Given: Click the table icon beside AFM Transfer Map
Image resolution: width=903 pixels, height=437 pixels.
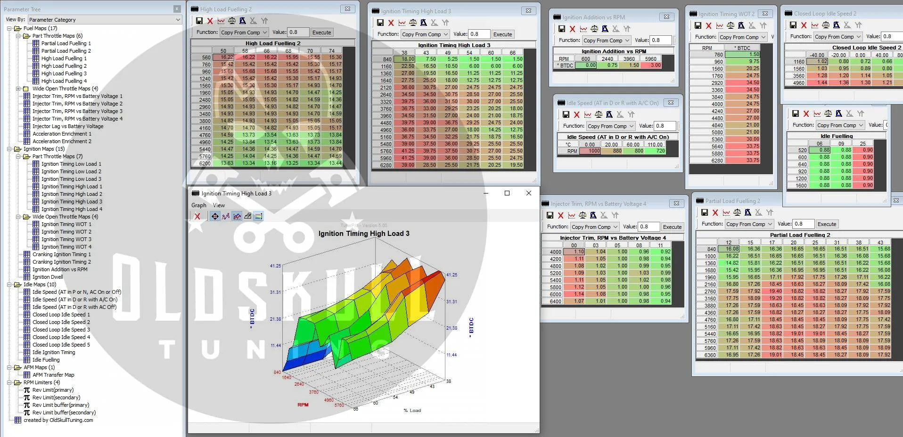Looking at the screenshot, I should point(27,375).
